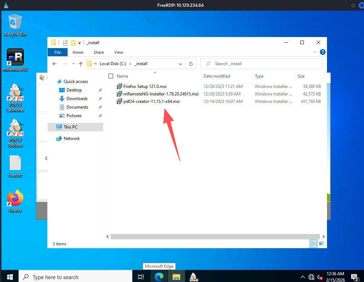Screen dimensions: 364x282
Task: Click Properties quick access toolbar icon
Action: click(65, 42)
